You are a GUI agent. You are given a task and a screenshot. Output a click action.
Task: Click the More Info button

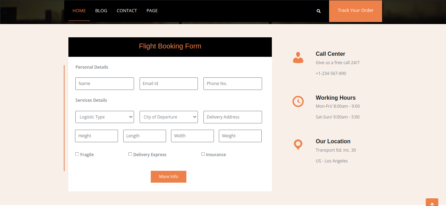(x=169, y=177)
